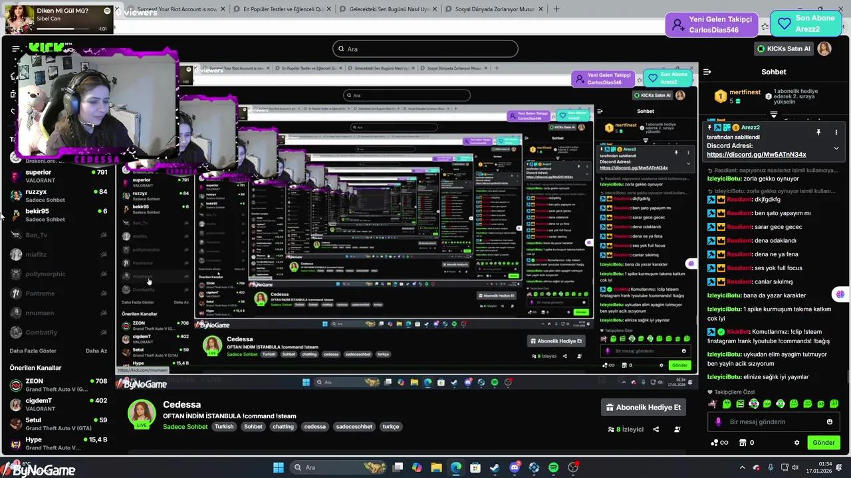
Task: Open Microsoft Edge on the outermost taskbar
Action: [455, 467]
